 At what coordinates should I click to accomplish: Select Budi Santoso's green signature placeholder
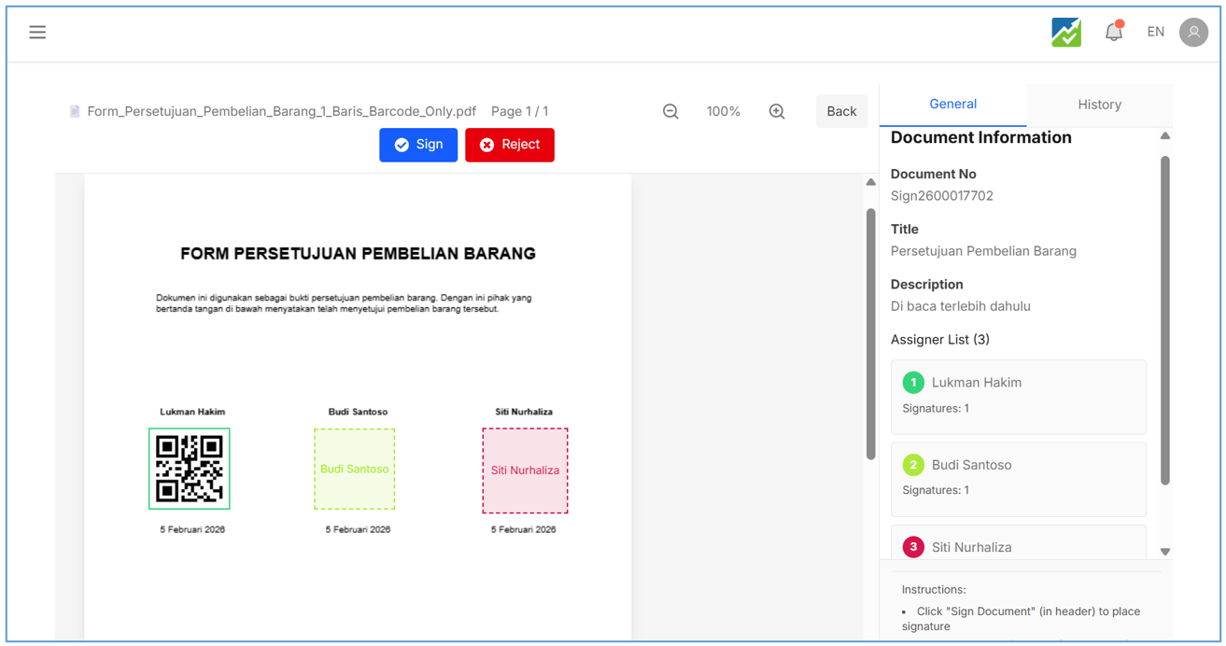pos(355,469)
